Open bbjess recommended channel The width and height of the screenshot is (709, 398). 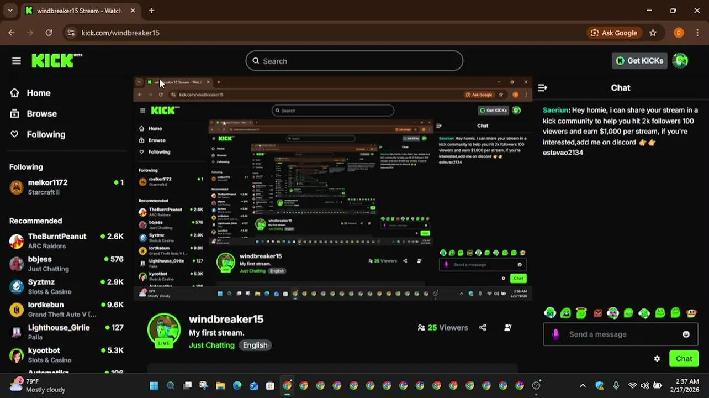(x=66, y=264)
